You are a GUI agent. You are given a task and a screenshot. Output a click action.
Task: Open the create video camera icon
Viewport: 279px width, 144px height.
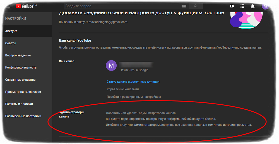click(232, 6)
